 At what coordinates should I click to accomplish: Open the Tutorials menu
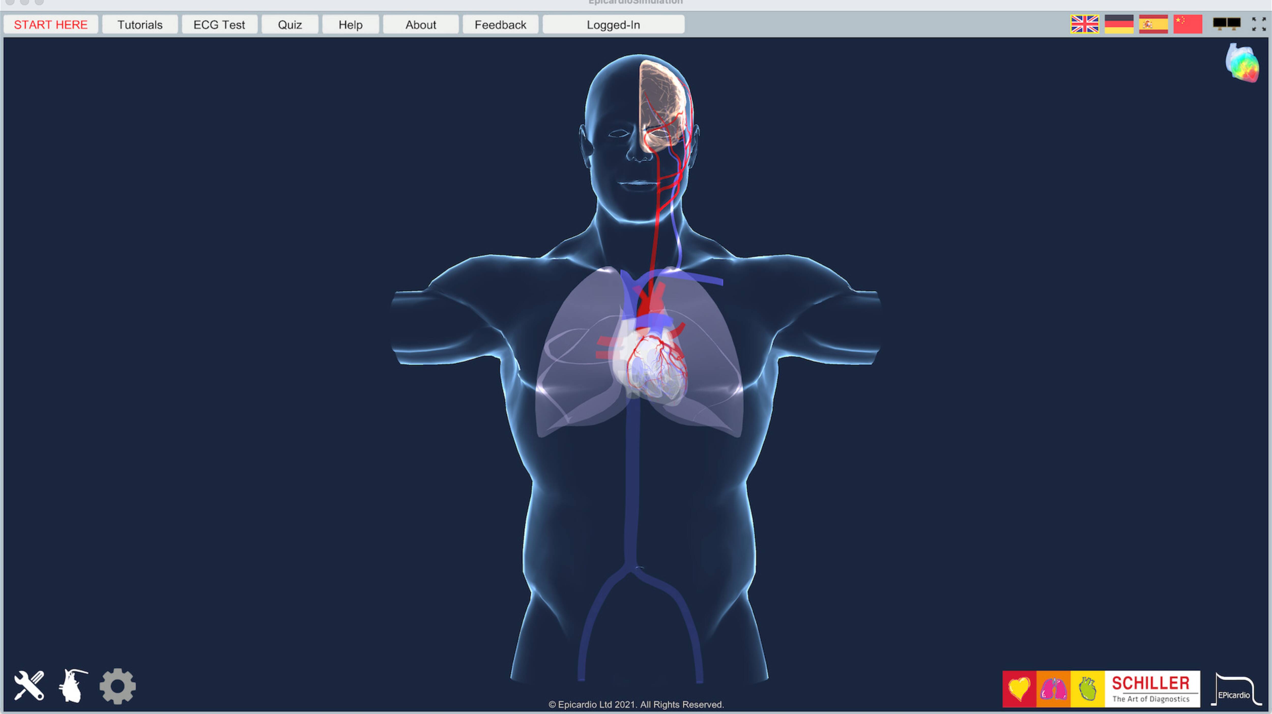[140, 25]
